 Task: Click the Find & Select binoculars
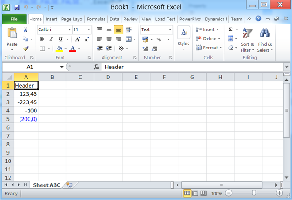[x=265, y=39]
